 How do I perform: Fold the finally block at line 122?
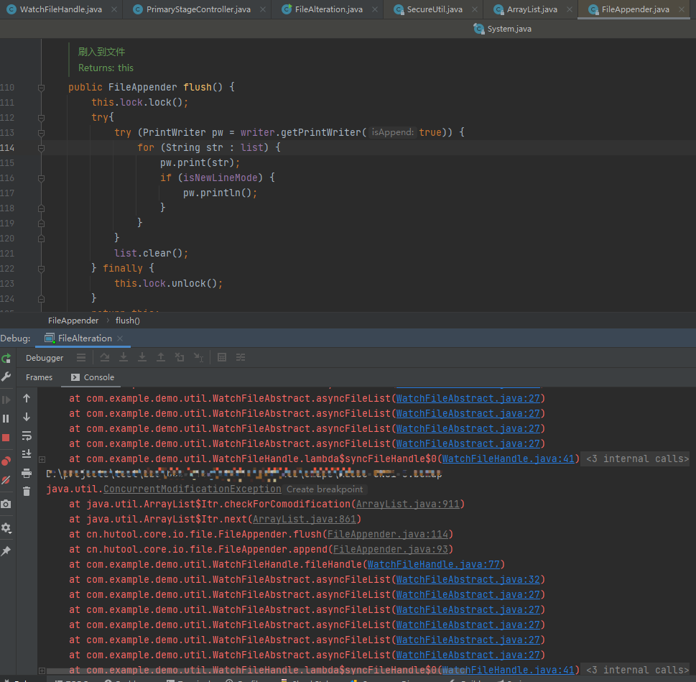click(x=41, y=269)
